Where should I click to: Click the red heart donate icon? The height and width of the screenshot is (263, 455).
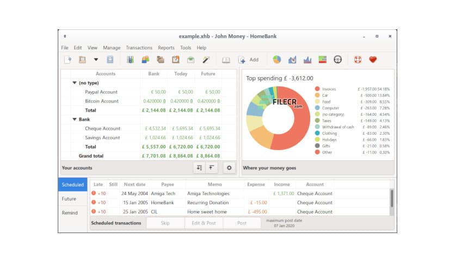[x=373, y=60]
